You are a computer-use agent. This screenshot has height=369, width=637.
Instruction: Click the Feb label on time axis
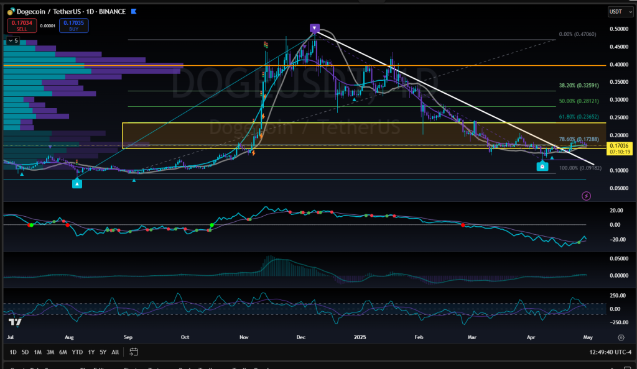coord(419,337)
